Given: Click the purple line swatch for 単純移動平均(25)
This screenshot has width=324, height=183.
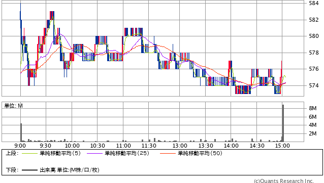Looking at the screenshot, I should (x=94, y=153).
